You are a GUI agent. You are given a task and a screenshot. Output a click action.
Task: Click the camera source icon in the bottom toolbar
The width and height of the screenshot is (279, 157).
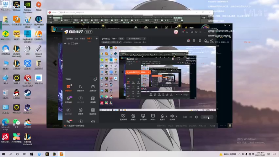(x=133, y=117)
